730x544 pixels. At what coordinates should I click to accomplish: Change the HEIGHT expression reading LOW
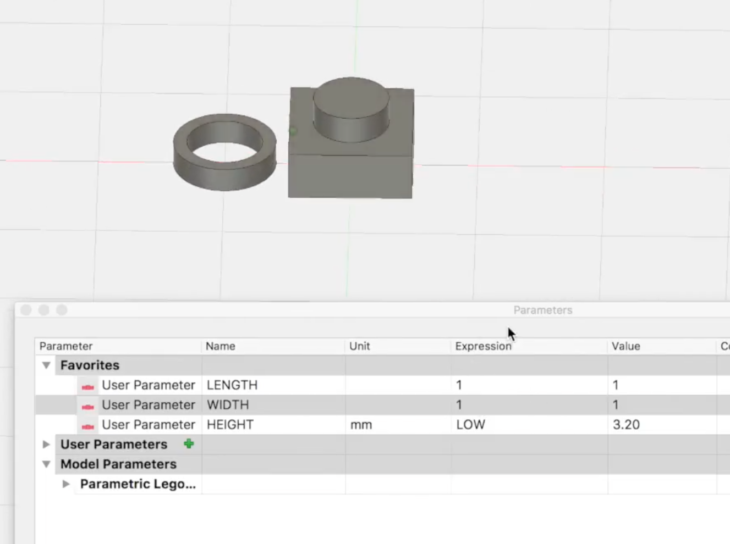(x=471, y=424)
